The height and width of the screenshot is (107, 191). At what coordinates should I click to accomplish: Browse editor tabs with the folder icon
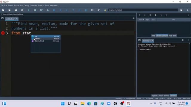pyautogui.click(x=2, y=18)
